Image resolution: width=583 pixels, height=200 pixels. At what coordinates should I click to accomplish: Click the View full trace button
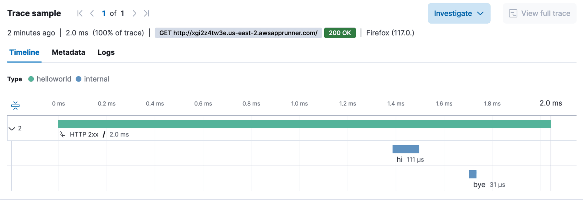540,13
